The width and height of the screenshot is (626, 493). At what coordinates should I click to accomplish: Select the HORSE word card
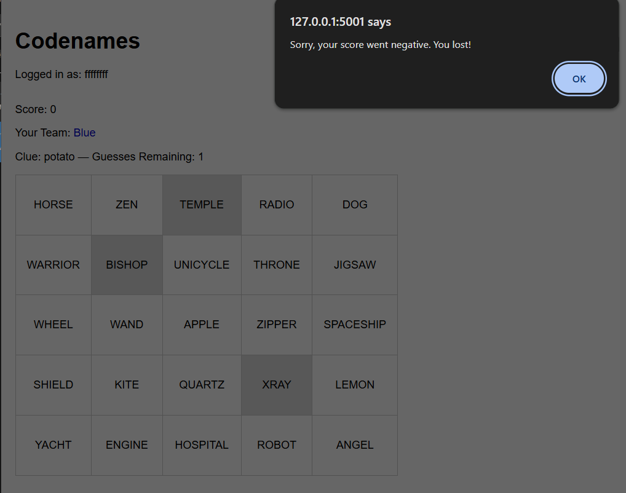coord(53,205)
